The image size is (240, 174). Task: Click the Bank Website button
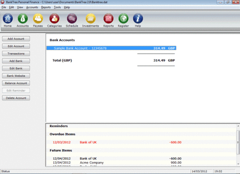pos(16,76)
